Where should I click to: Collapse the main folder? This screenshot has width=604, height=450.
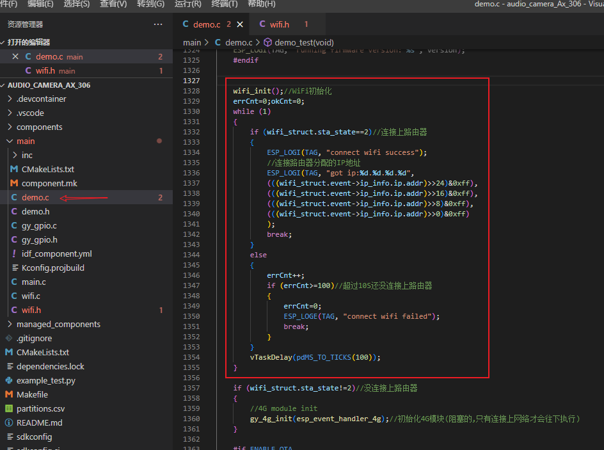pos(26,141)
